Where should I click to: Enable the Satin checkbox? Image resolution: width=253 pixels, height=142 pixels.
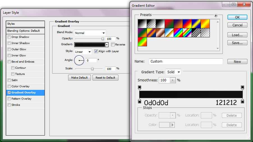(x=9, y=80)
